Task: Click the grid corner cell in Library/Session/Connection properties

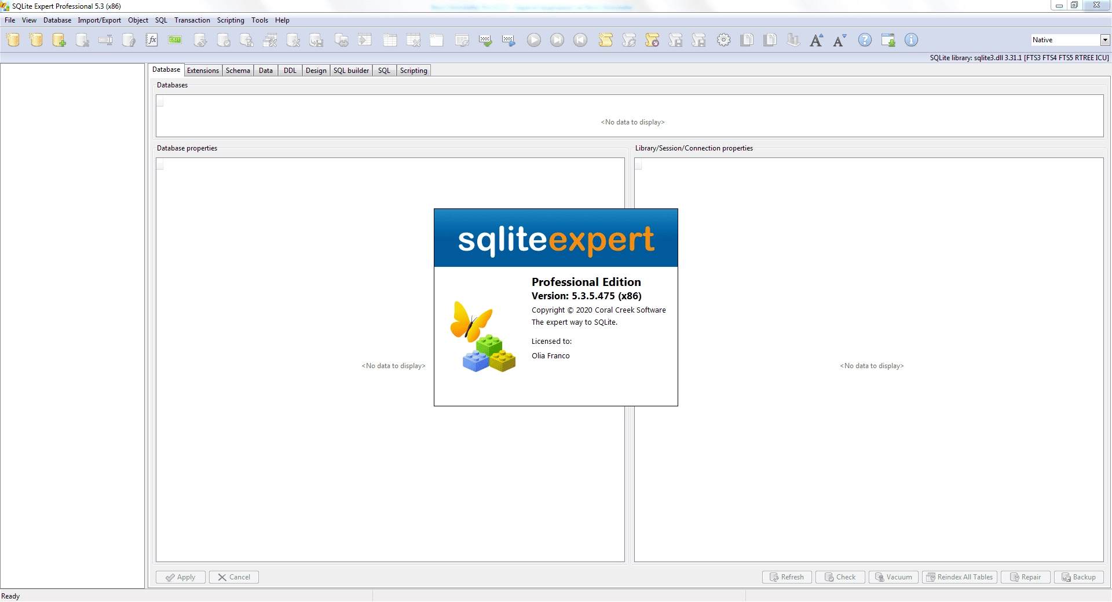Action: 638,164
